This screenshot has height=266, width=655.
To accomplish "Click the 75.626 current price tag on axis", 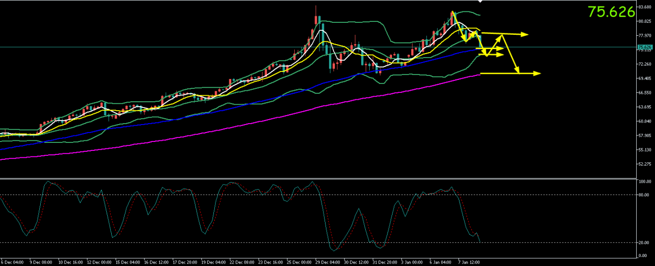I will click(x=644, y=47).
